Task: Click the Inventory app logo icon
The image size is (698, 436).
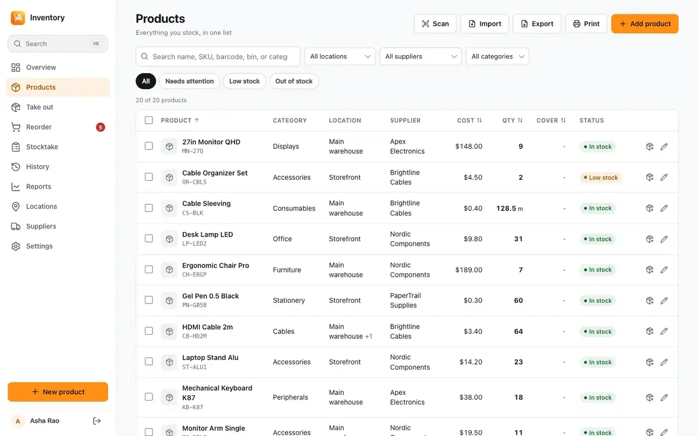Action: click(18, 18)
